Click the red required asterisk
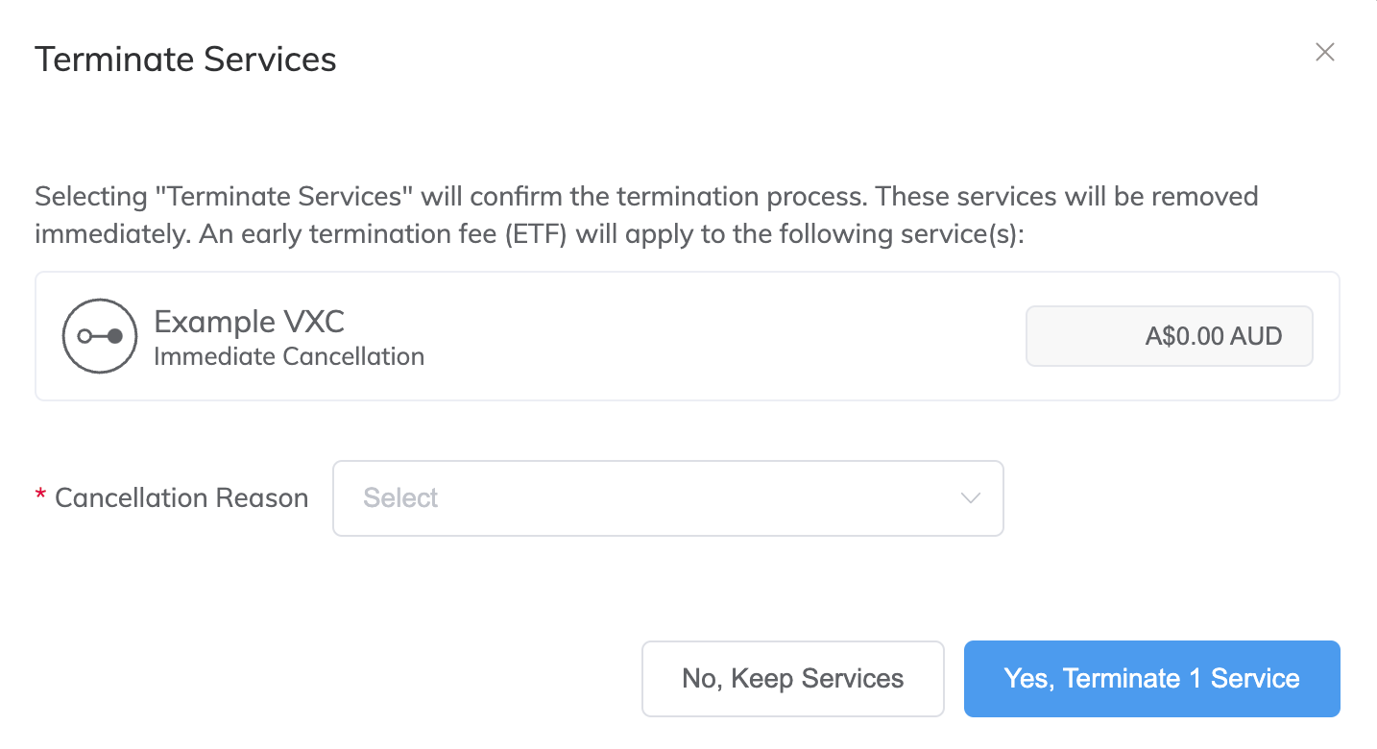1377x749 pixels. [x=39, y=496]
